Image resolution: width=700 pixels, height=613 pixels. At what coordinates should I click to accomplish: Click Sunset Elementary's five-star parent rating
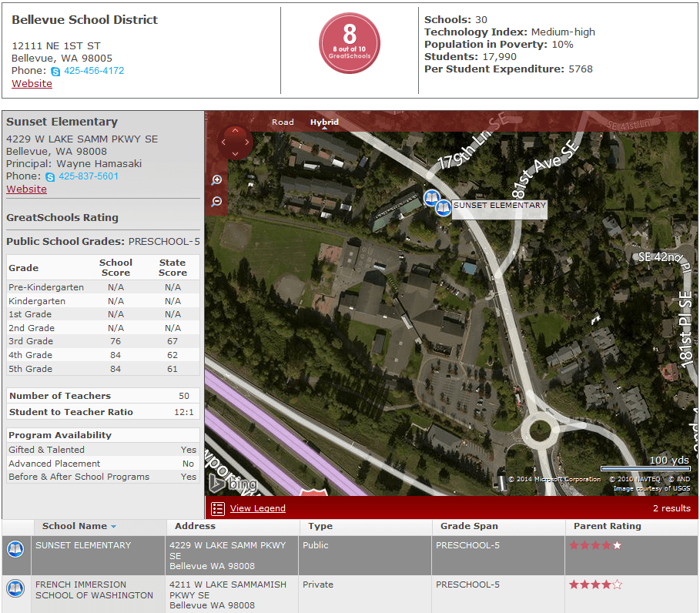coord(595,545)
